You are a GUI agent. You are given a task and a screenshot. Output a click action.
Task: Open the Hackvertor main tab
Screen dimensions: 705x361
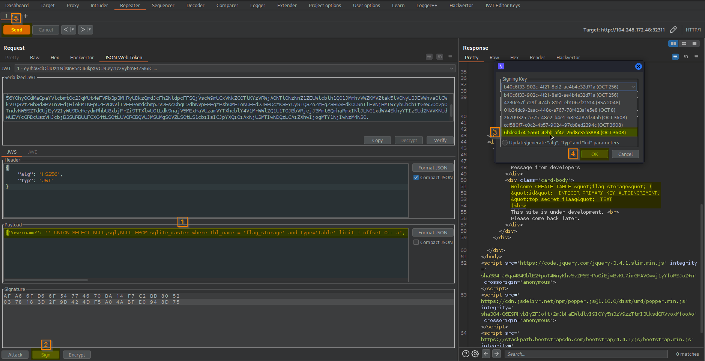click(461, 5)
